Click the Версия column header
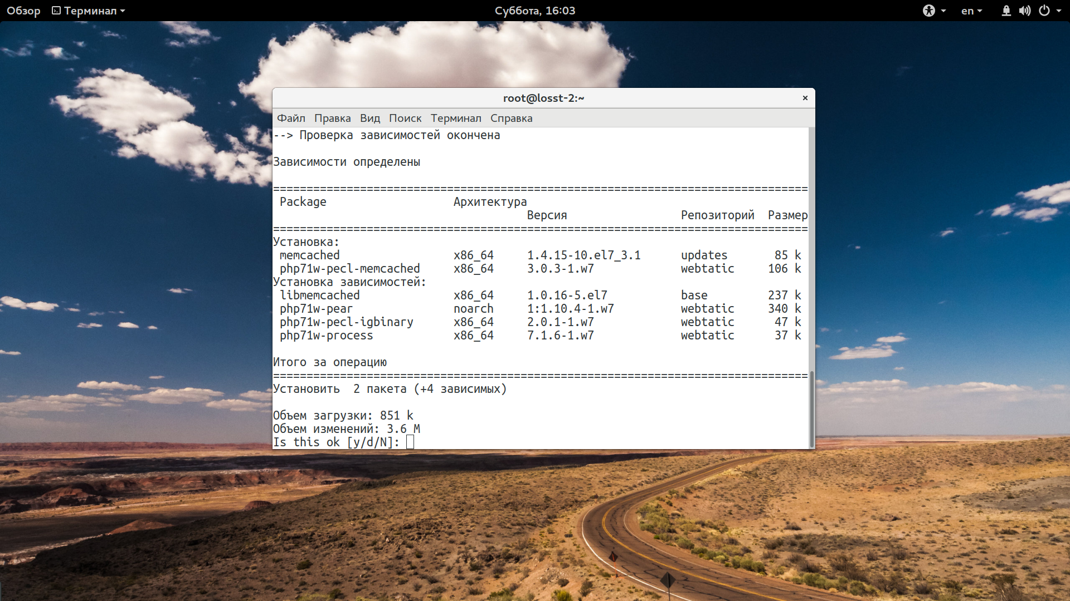Screen dimensions: 1070x601 (547, 215)
